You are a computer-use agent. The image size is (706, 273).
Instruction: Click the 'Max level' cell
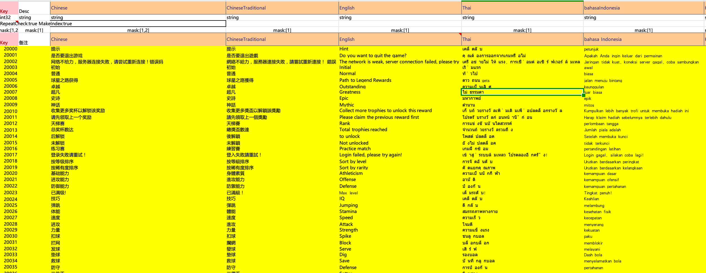click(x=400, y=193)
